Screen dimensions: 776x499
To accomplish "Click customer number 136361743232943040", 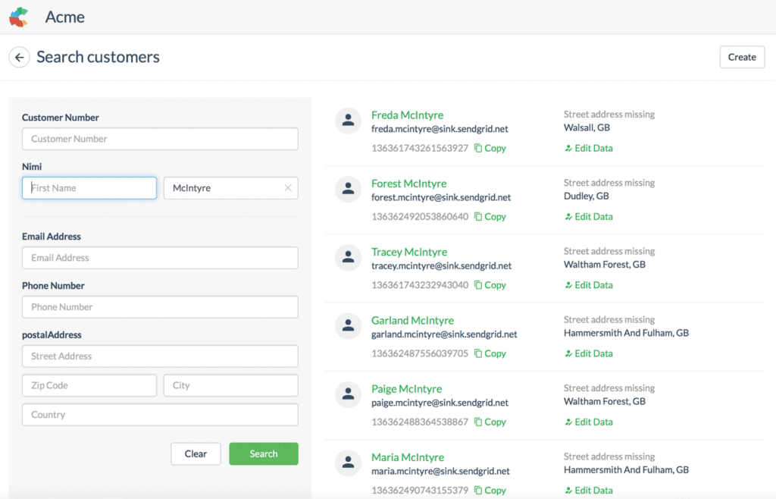I will pos(420,285).
